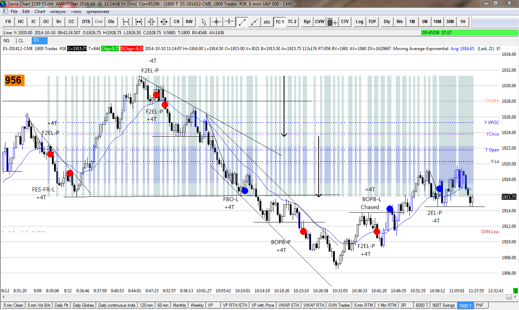The image size is (519, 310).
Task: Click the bold compress bars icon
Action: click(164, 22)
